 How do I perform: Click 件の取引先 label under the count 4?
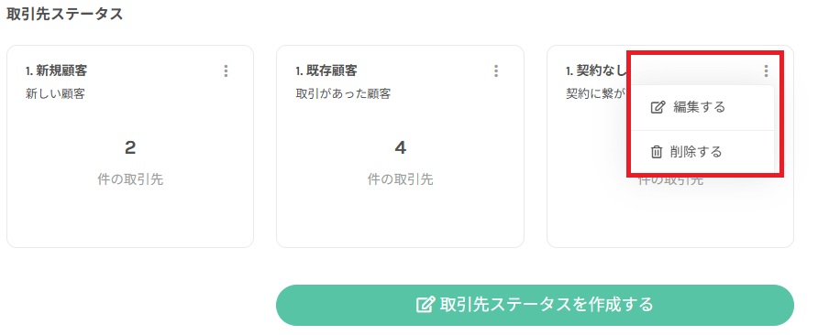[400, 179]
